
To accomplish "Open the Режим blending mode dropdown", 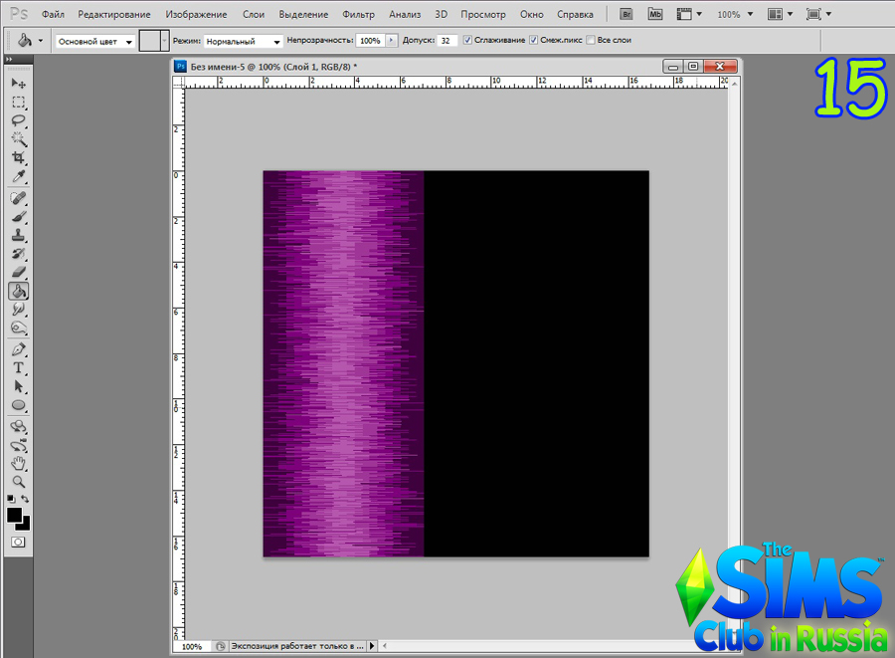I will tap(244, 42).
